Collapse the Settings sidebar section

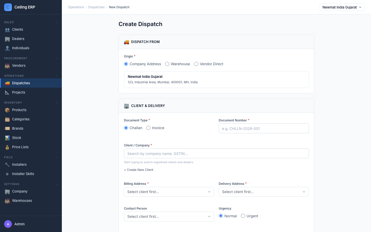point(57,184)
